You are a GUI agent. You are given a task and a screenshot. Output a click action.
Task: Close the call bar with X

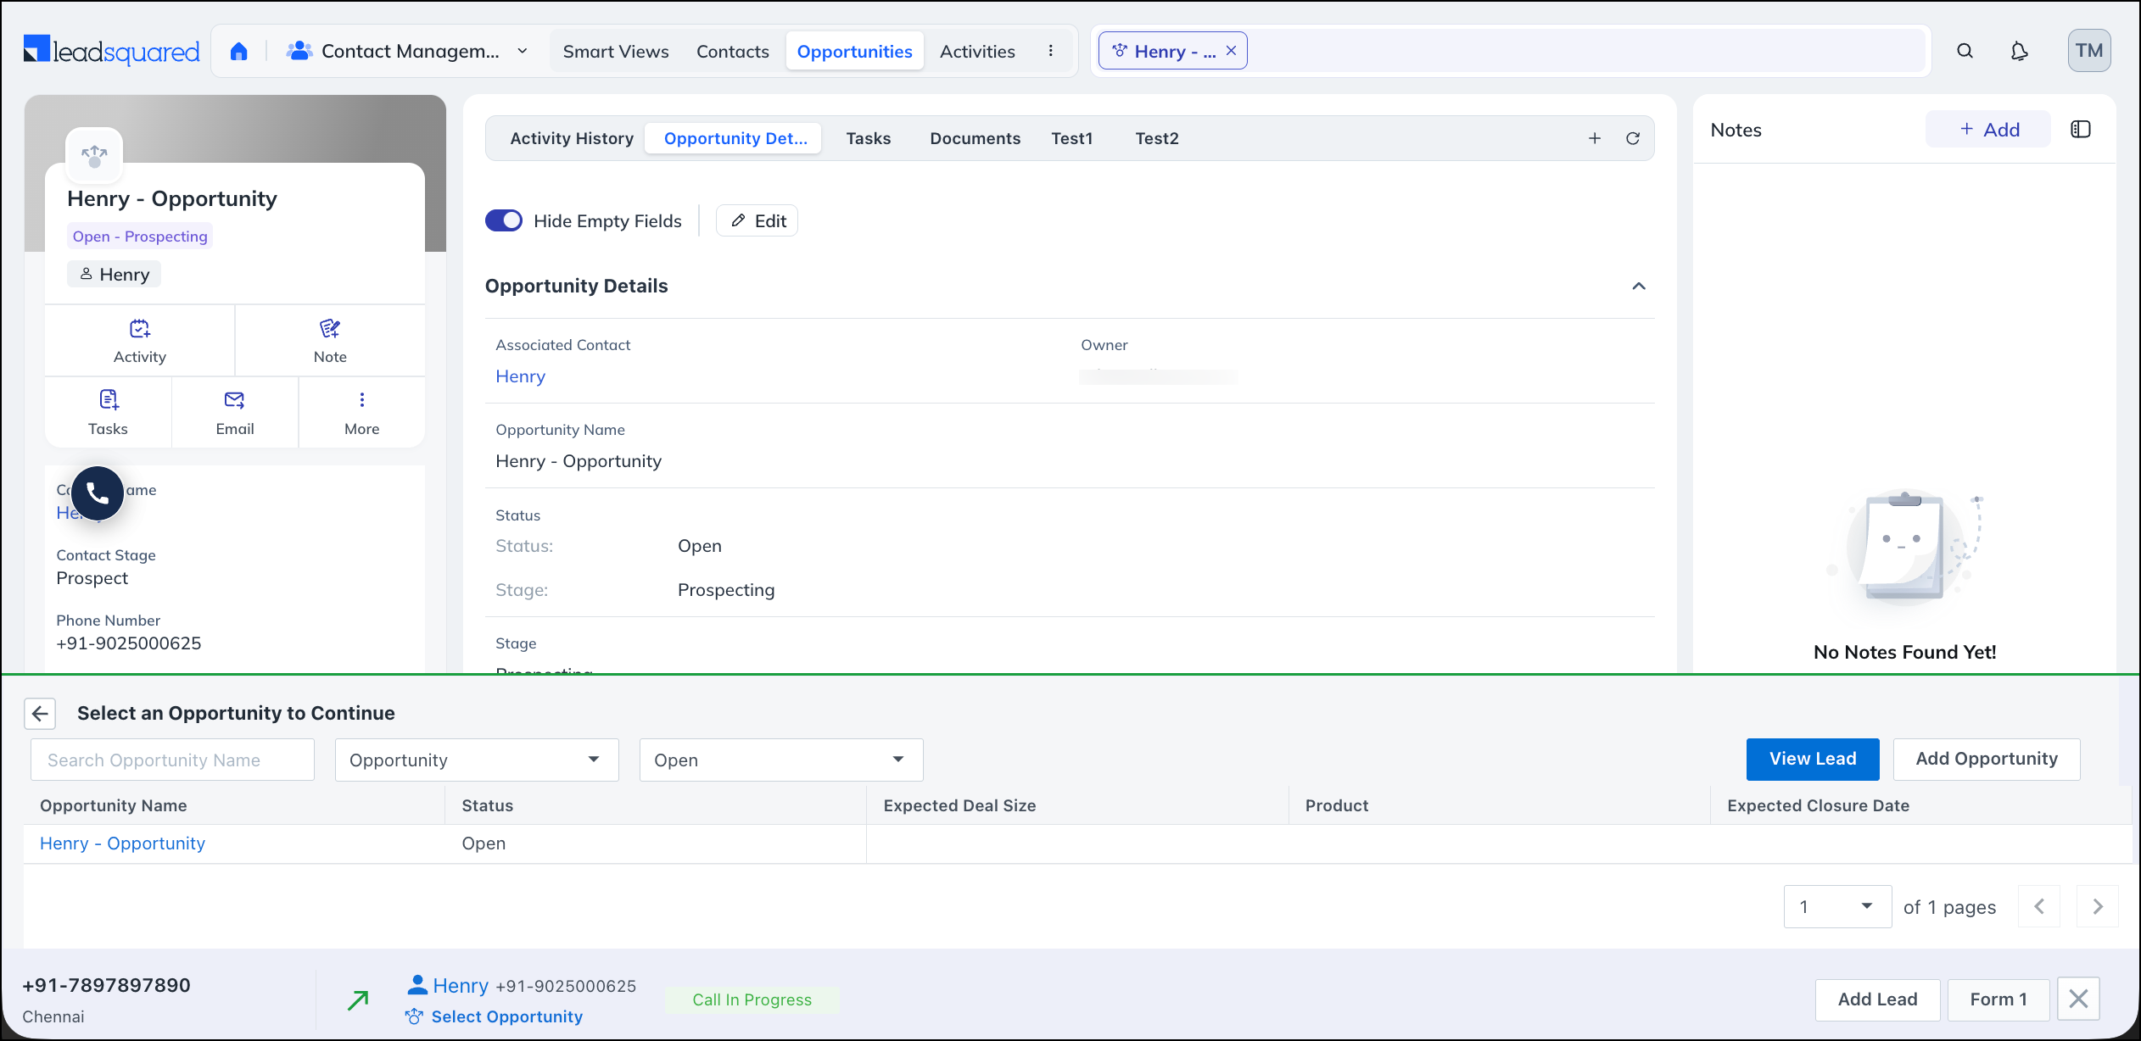(2078, 999)
